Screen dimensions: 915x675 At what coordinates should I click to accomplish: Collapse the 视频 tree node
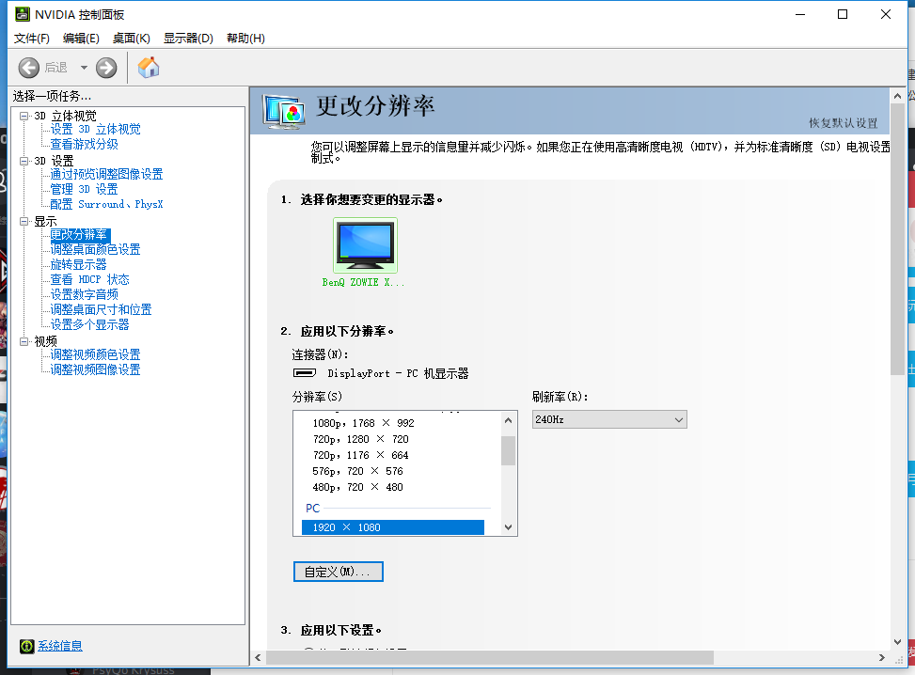coord(24,341)
